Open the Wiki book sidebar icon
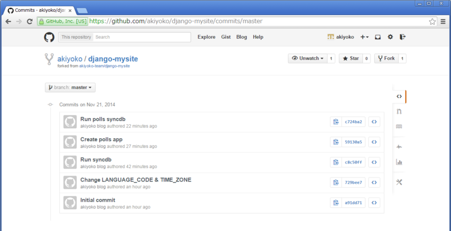This screenshot has height=231, width=451. click(x=399, y=126)
